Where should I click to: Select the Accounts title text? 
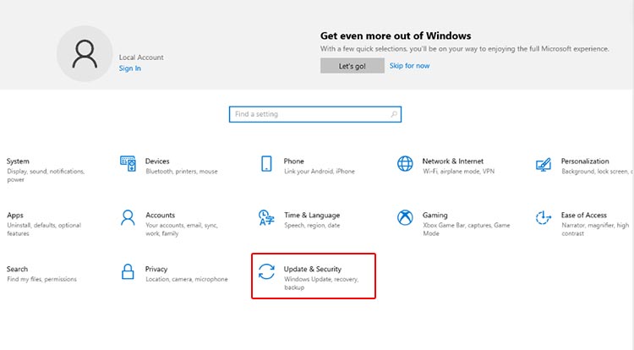pos(161,215)
